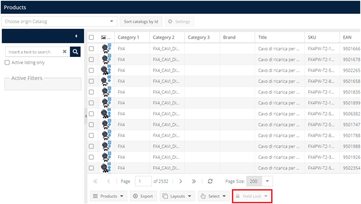Check the row with EAN 9501988
This screenshot has width=361, height=204.
pyautogui.click(x=92, y=146)
